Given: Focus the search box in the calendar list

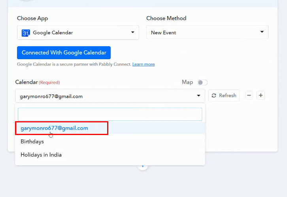Looking at the screenshot, I should pos(110,114).
